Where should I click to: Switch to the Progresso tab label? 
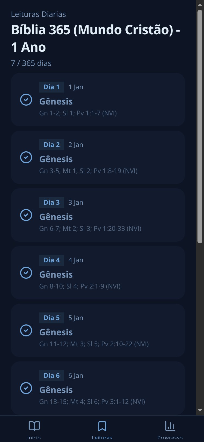(x=170, y=438)
